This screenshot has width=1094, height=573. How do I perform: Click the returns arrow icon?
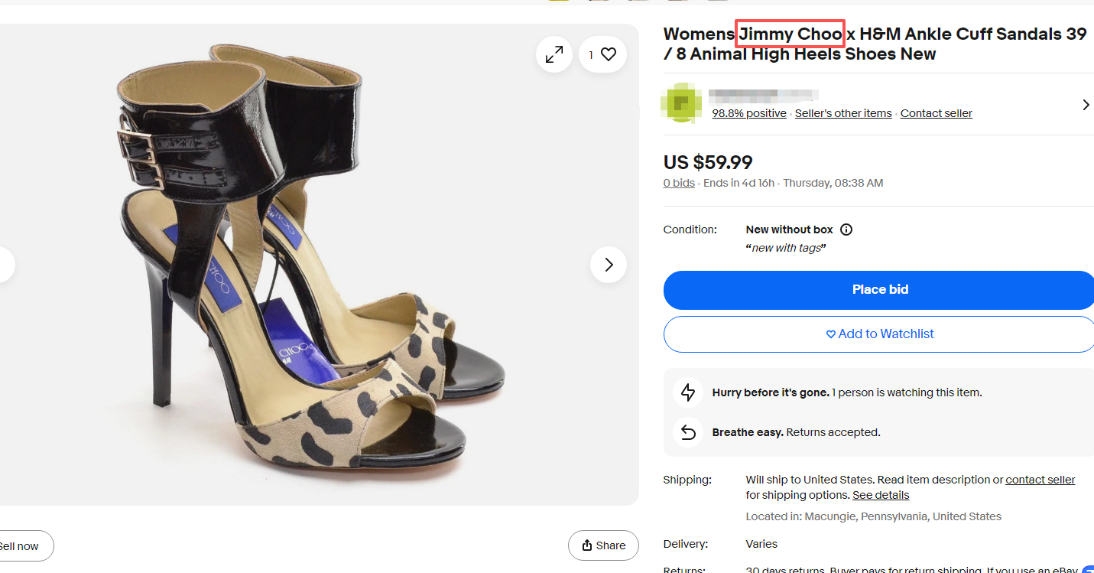(688, 432)
